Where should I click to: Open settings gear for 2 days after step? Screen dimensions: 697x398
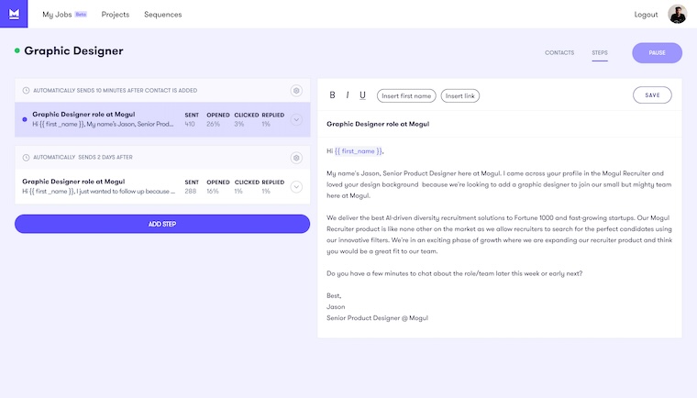click(296, 158)
